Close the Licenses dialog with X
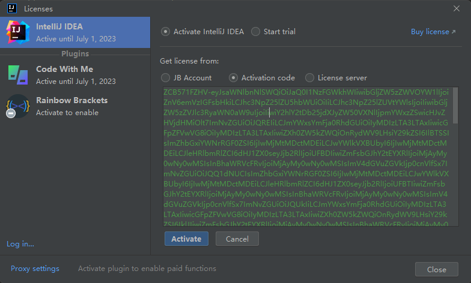This screenshot has width=471, height=283. [456, 8]
